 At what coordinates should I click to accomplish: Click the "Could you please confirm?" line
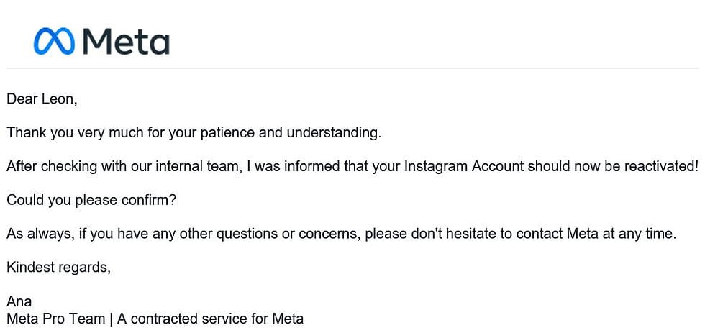pos(91,201)
